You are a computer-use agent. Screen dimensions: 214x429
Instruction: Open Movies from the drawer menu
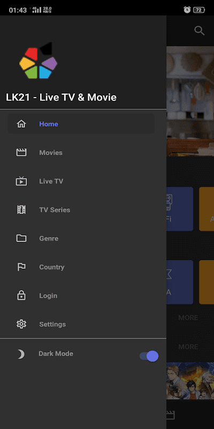[x=81, y=152]
